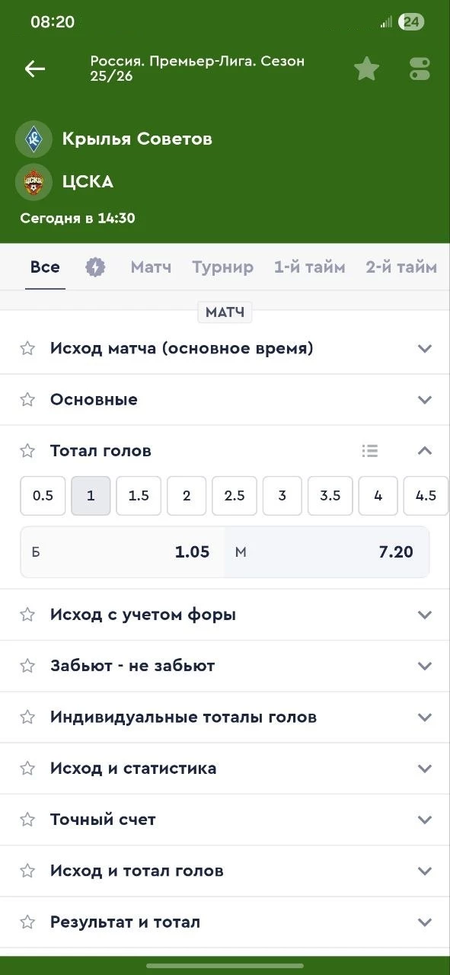Toggle favorite on Точный счет market
Viewport: 450px width, 975px height.
27,820
